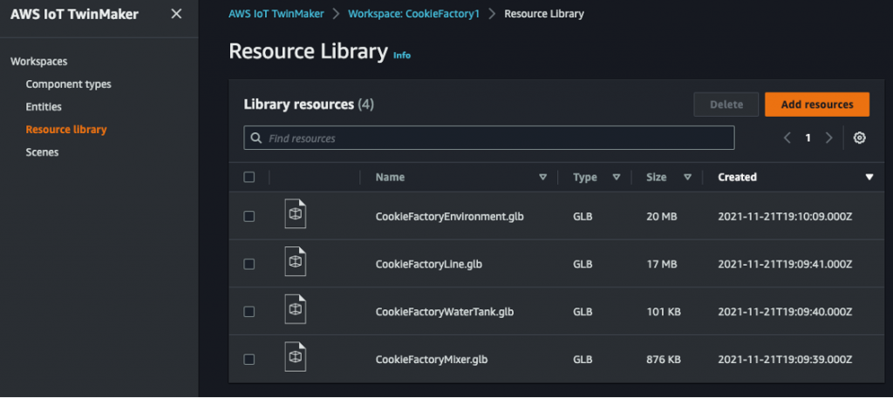893x398 pixels.
Task: Select all library resources checkbox
Action: pos(249,178)
